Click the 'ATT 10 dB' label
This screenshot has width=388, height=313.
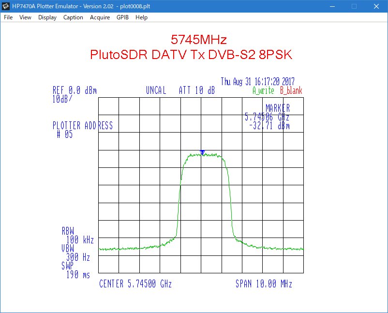197,90
